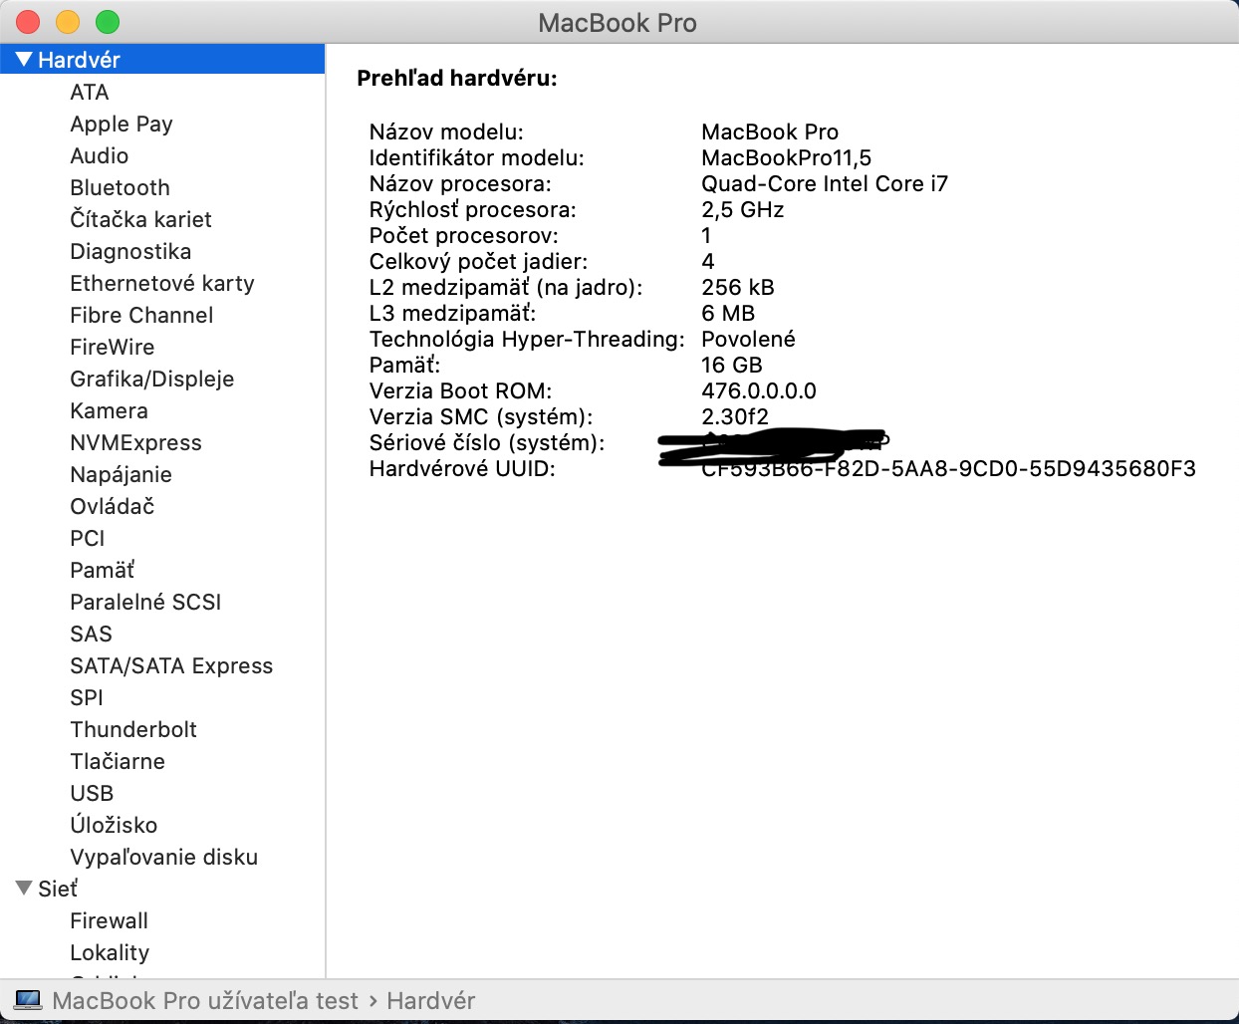Click the hardware UUID value

click(x=948, y=468)
